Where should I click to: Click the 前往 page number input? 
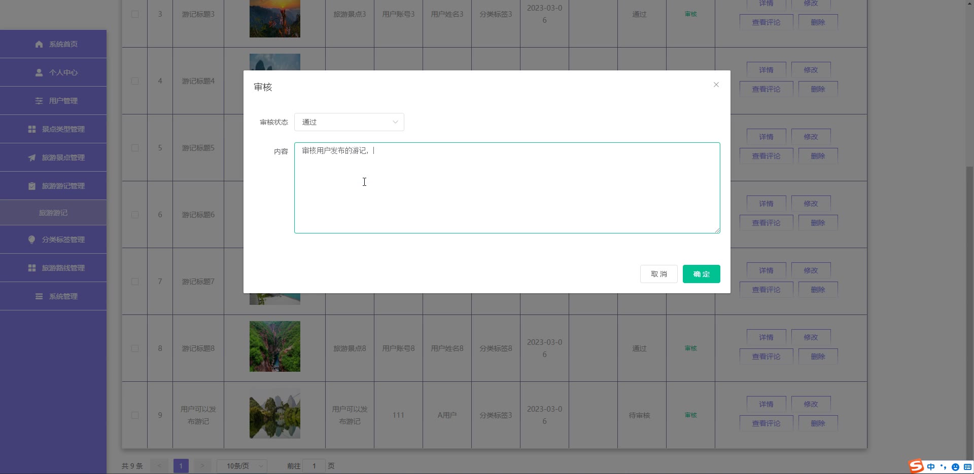tap(314, 466)
